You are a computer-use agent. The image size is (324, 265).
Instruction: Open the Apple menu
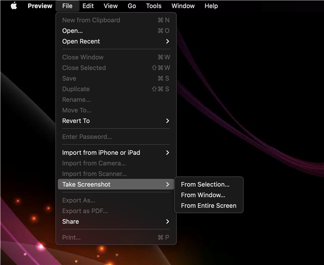coord(14,6)
